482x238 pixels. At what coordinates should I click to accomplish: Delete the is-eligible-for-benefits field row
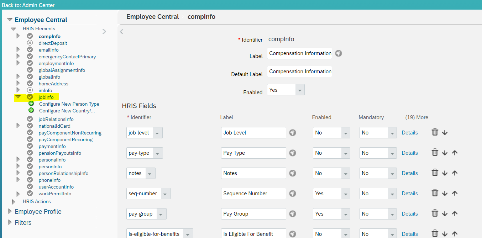435,234
